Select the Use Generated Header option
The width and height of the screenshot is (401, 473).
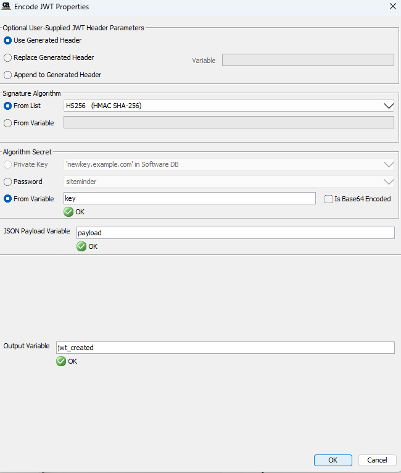[8, 41]
